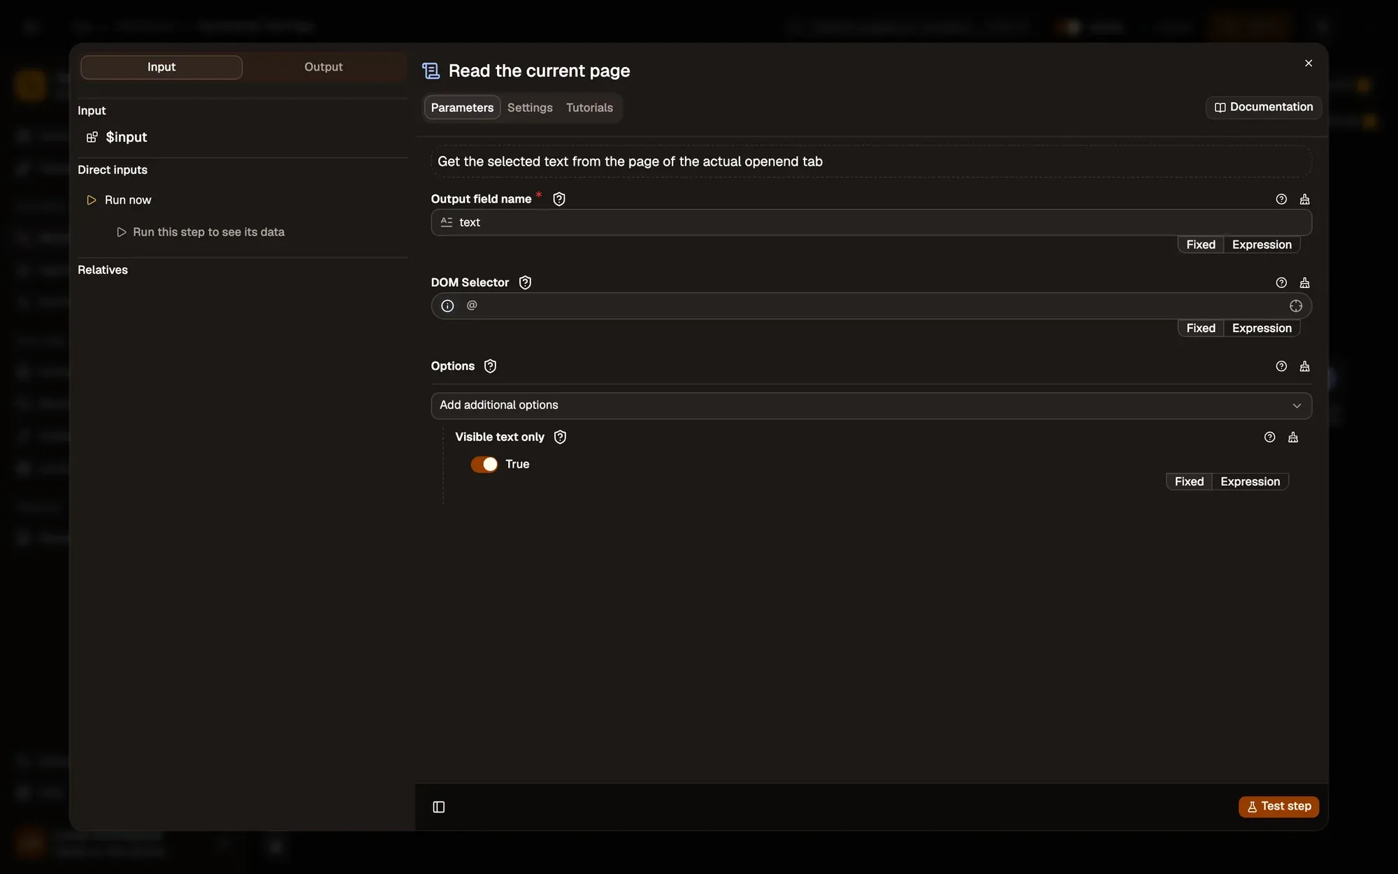Expand Run this step to see its data
Screen dimensions: 1398x874
click(200, 232)
